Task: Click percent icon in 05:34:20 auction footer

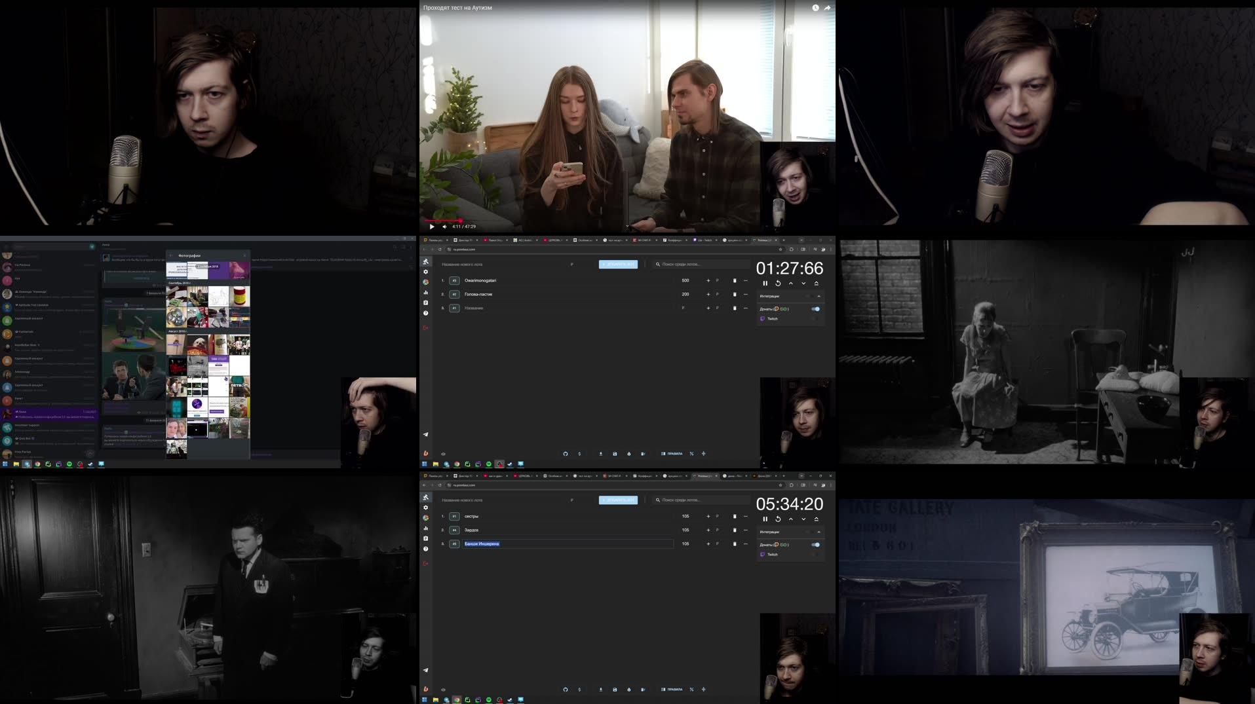Action: pyautogui.click(x=691, y=689)
